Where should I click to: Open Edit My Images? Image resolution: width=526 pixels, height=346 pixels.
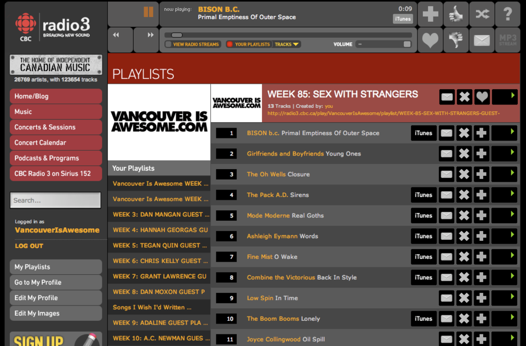pos(56,313)
